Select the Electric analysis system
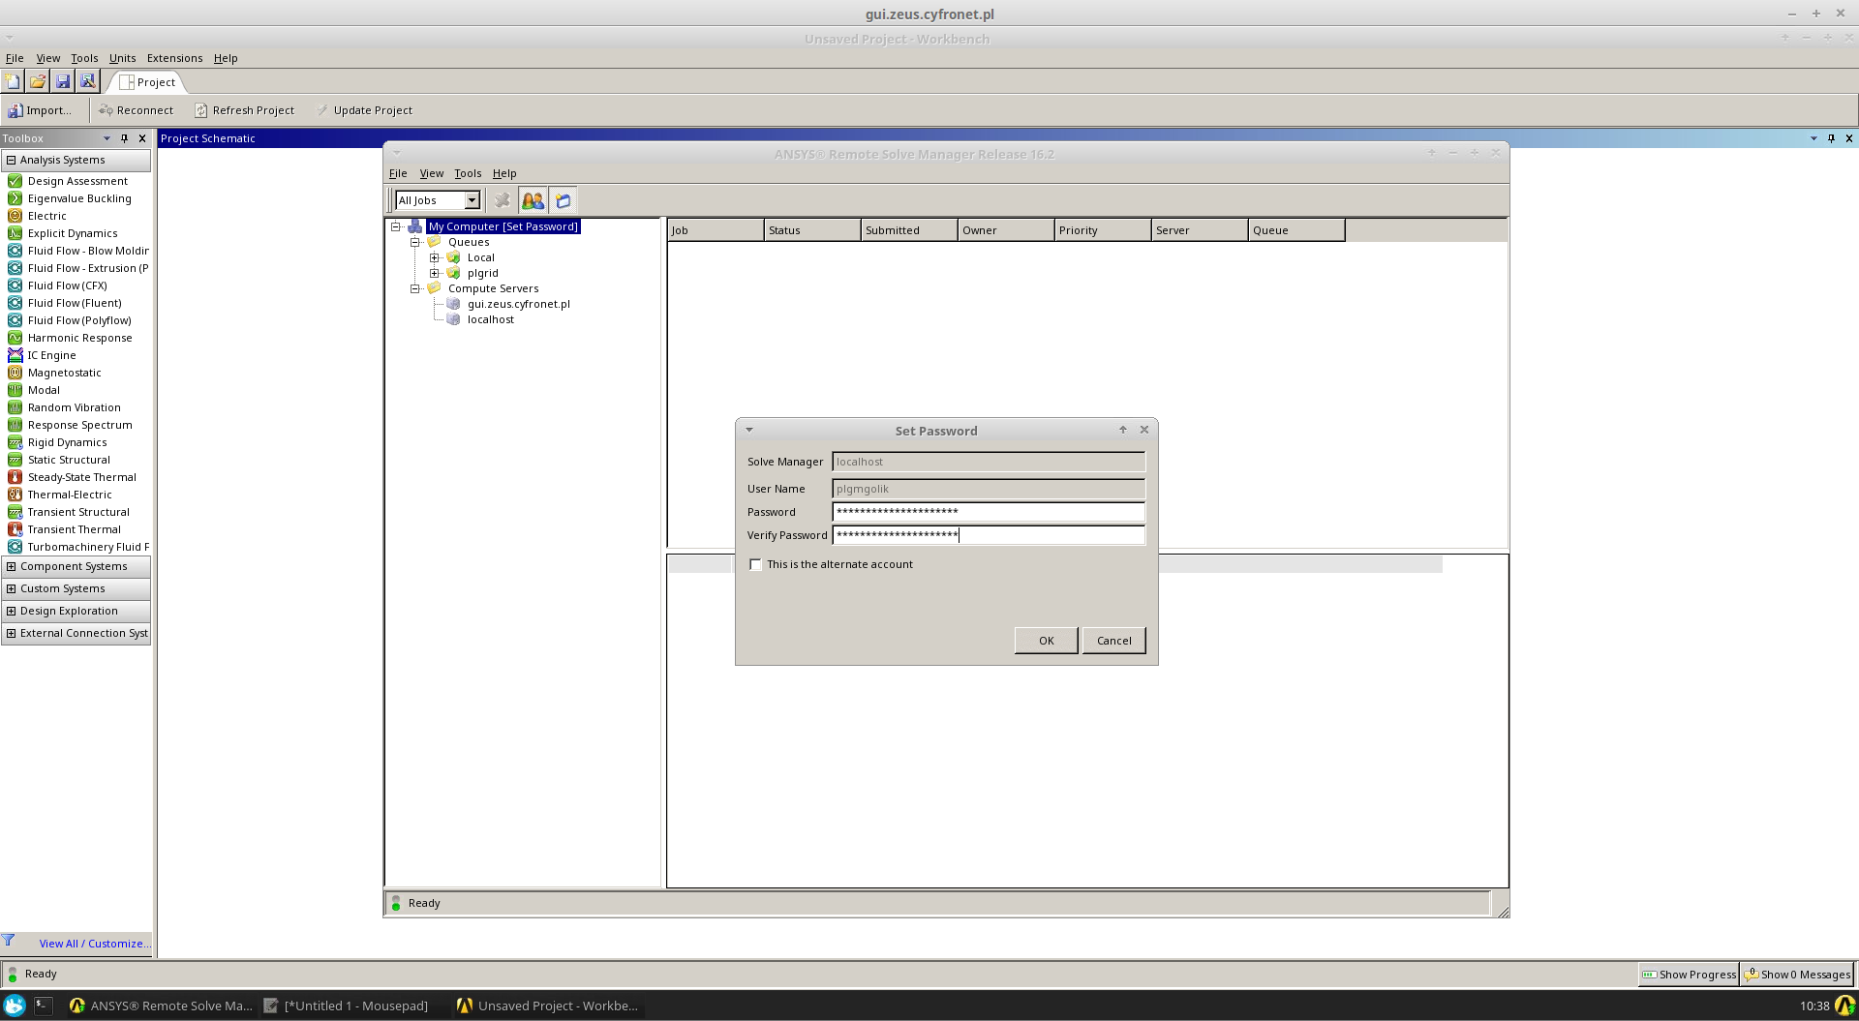This screenshot has width=1859, height=1021. point(47,216)
